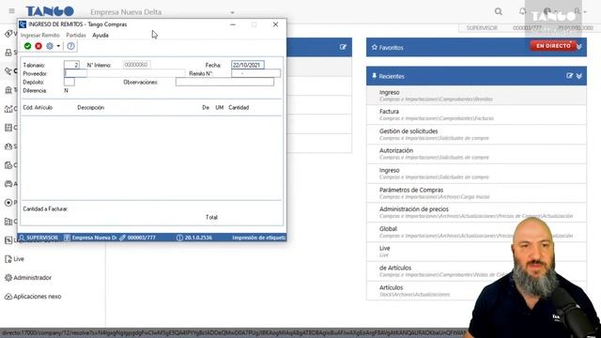Open recent Global item
Viewport: 601px width, 338px height.
pyautogui.click(x=476, y=232)
